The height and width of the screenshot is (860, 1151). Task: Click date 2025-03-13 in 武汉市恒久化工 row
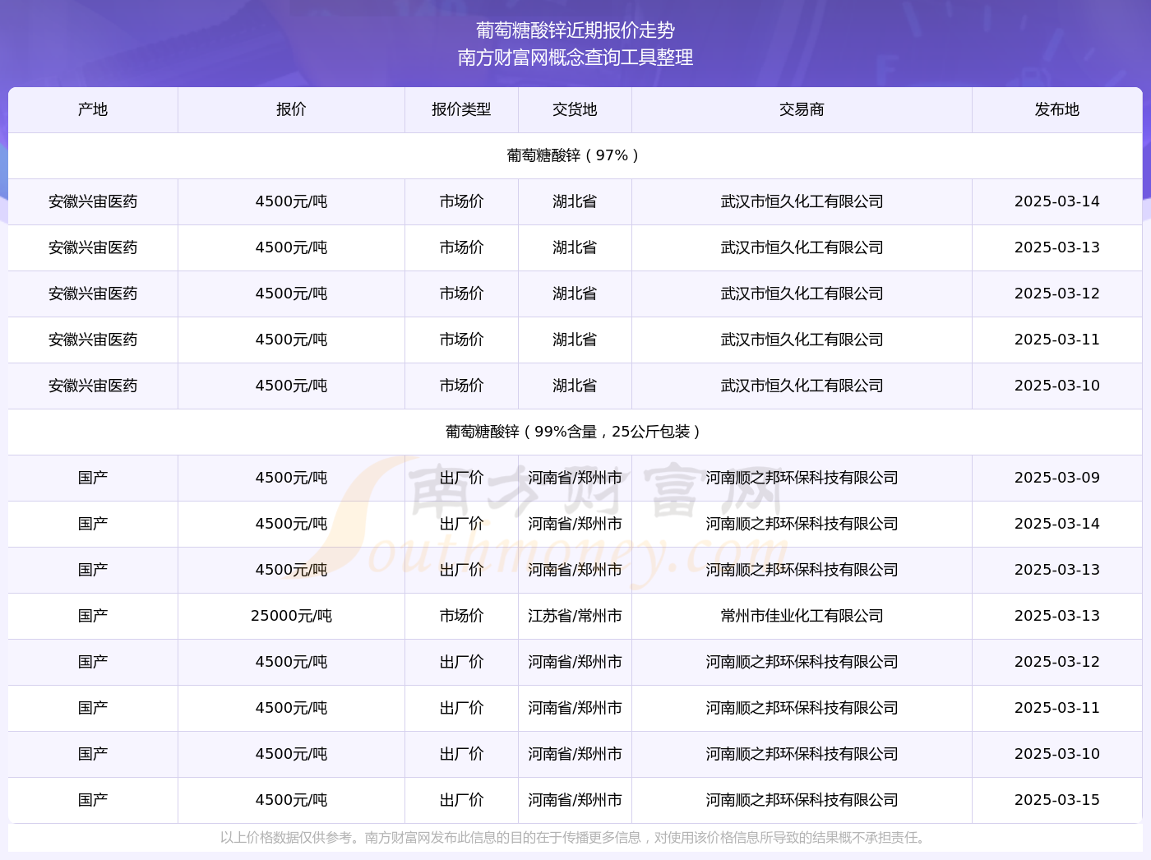click(x=1057, y=247)
